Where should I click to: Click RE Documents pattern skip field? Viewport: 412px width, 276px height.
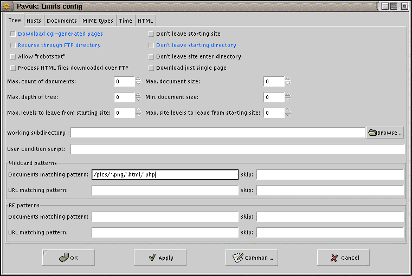[x=330, y=216]
